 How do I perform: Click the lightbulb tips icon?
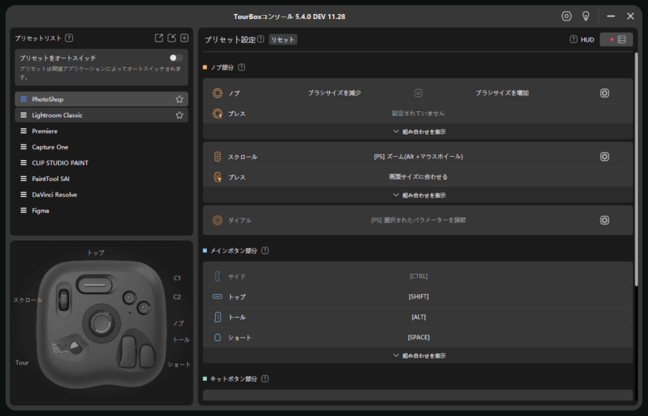[585, 16]
